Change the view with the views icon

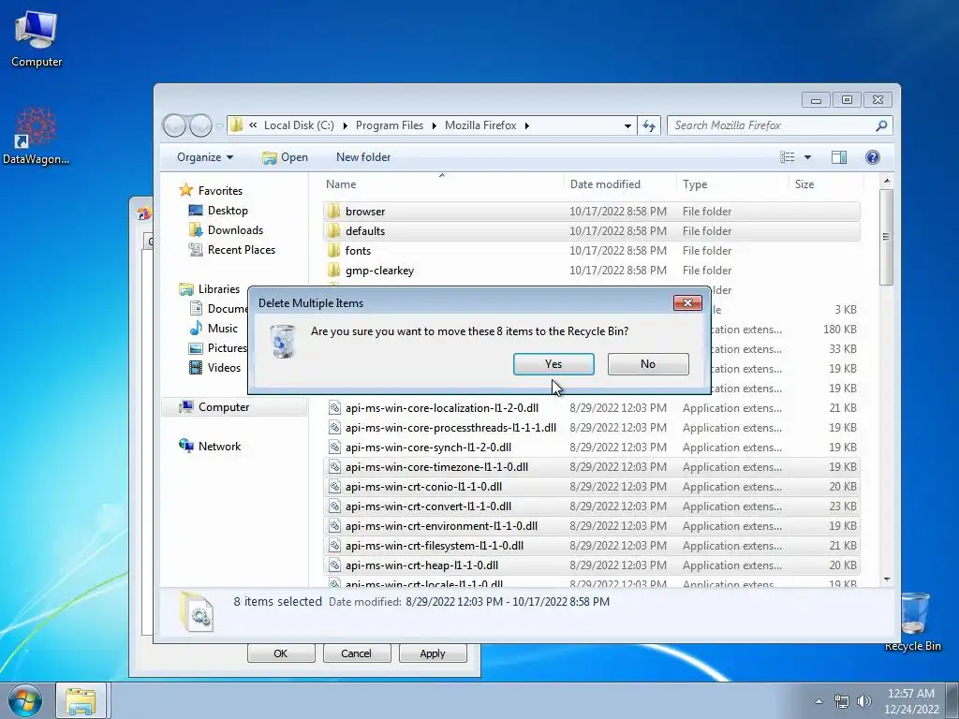pyautogui.click(x=787, y=157)
